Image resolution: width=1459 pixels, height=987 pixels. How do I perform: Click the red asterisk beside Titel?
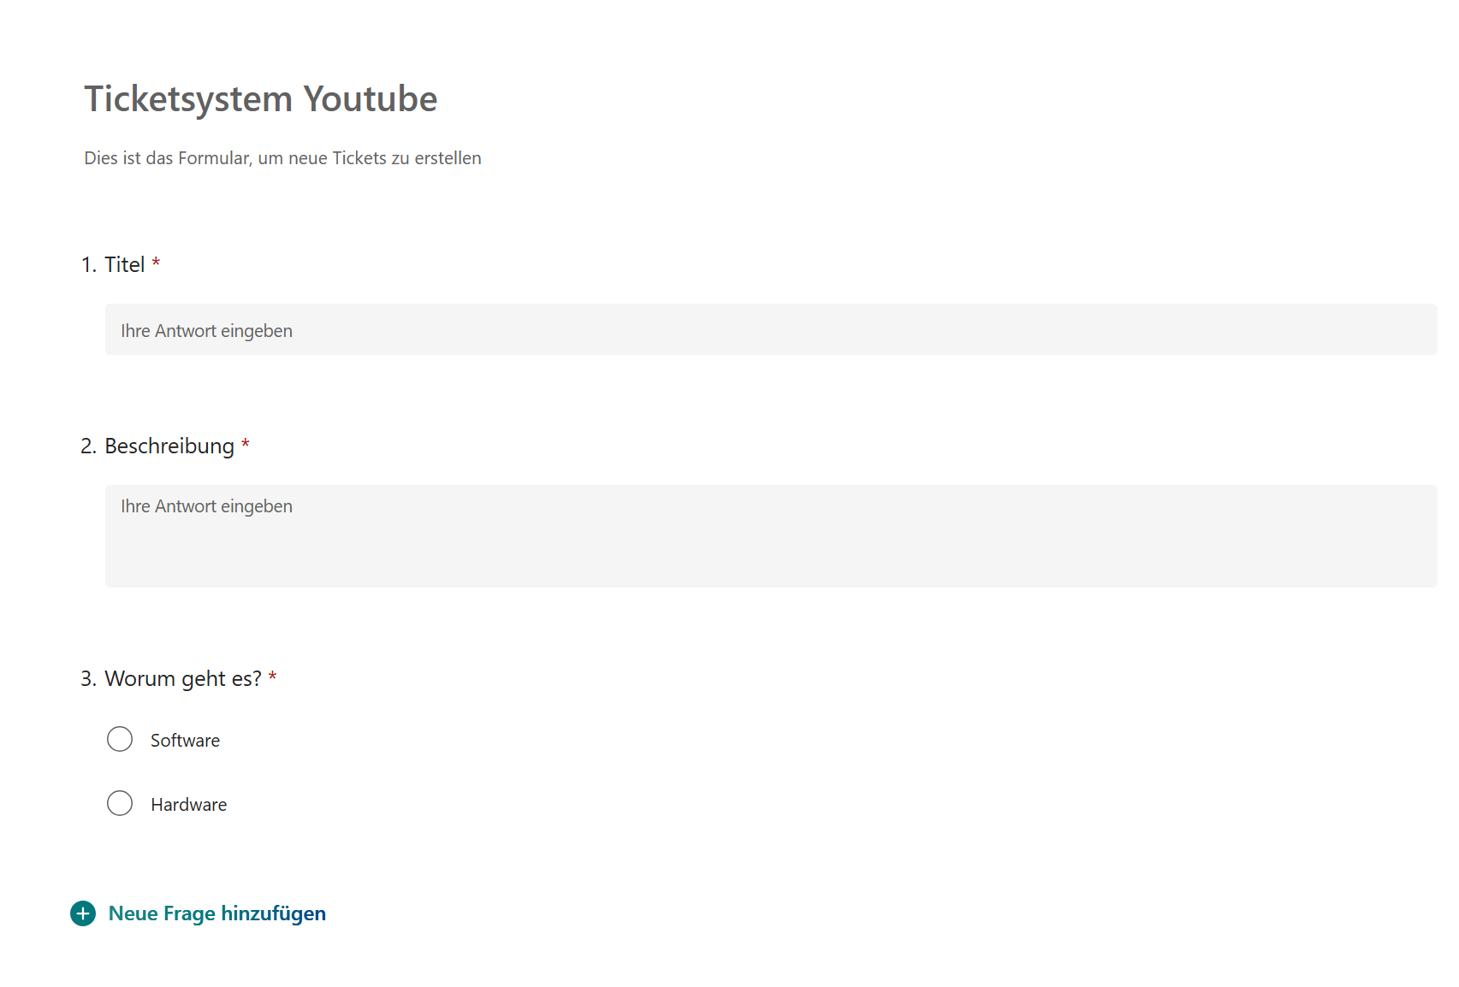point(156,263)
